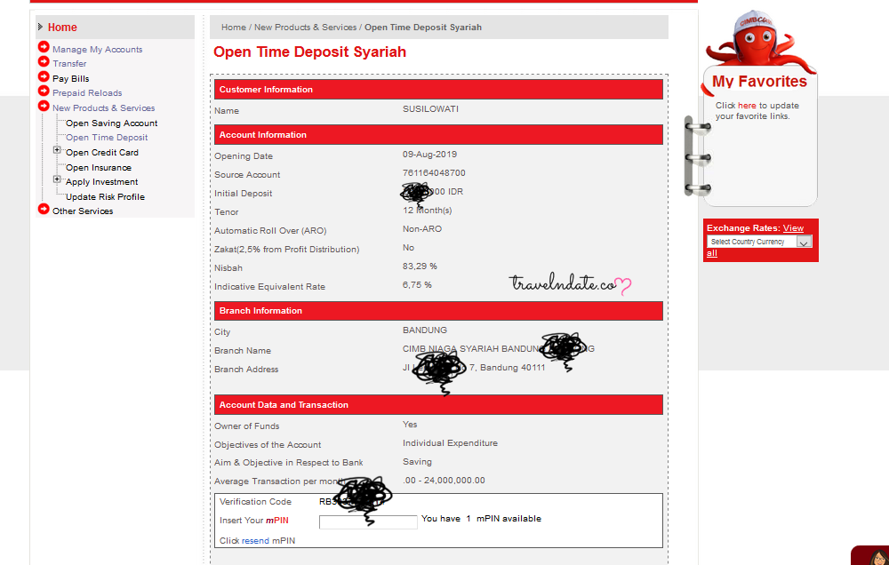
Task: Click the Branch Information section header
Action: point(438,311)
